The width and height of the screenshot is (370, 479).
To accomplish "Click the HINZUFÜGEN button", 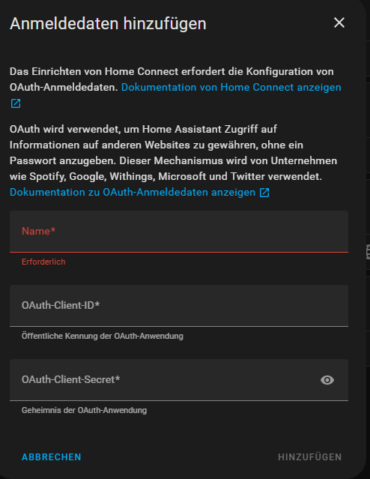I will click(310, 457).
